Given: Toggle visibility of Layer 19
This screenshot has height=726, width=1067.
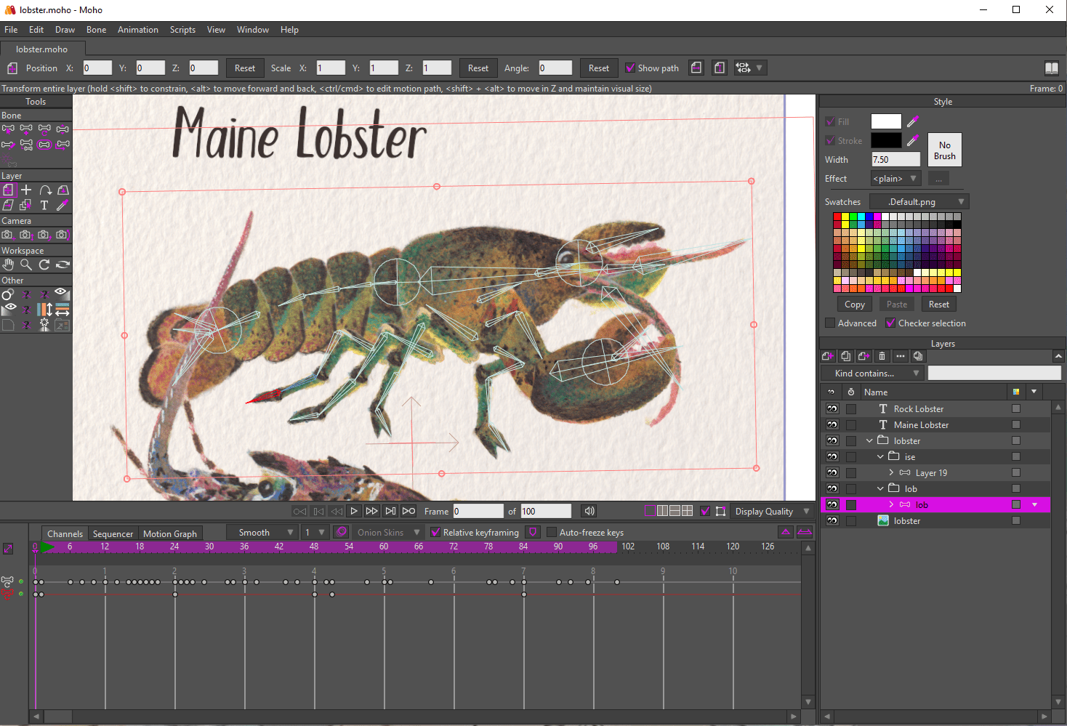Looking at the screenshot, I should coord(832,473).
